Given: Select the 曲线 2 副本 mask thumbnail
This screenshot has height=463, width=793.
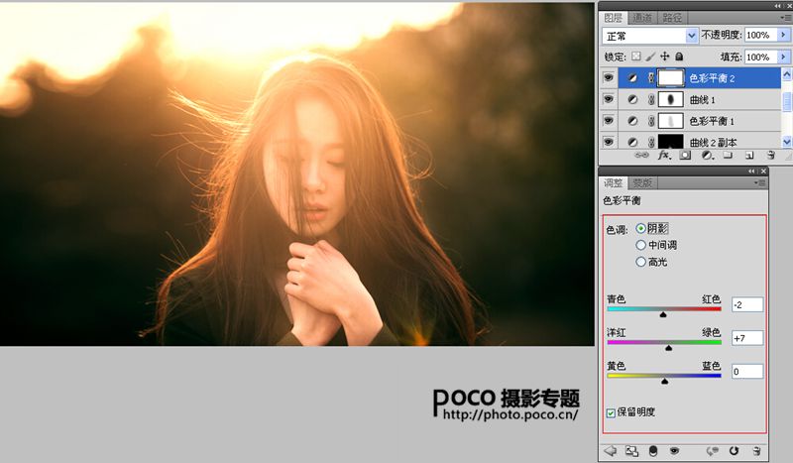Looking at the screenshot, I should pos(671,141).
